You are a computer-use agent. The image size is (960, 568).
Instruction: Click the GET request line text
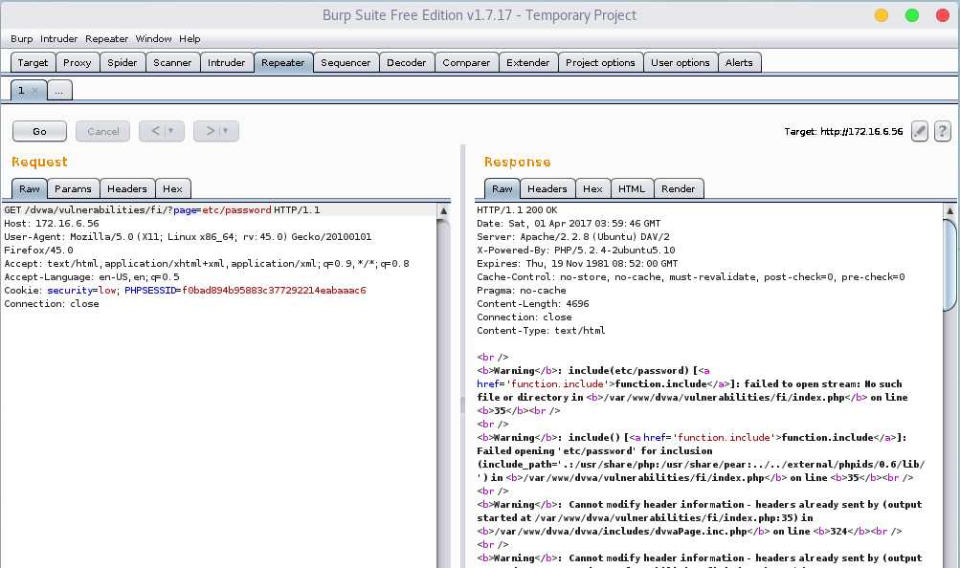[163, 209]
